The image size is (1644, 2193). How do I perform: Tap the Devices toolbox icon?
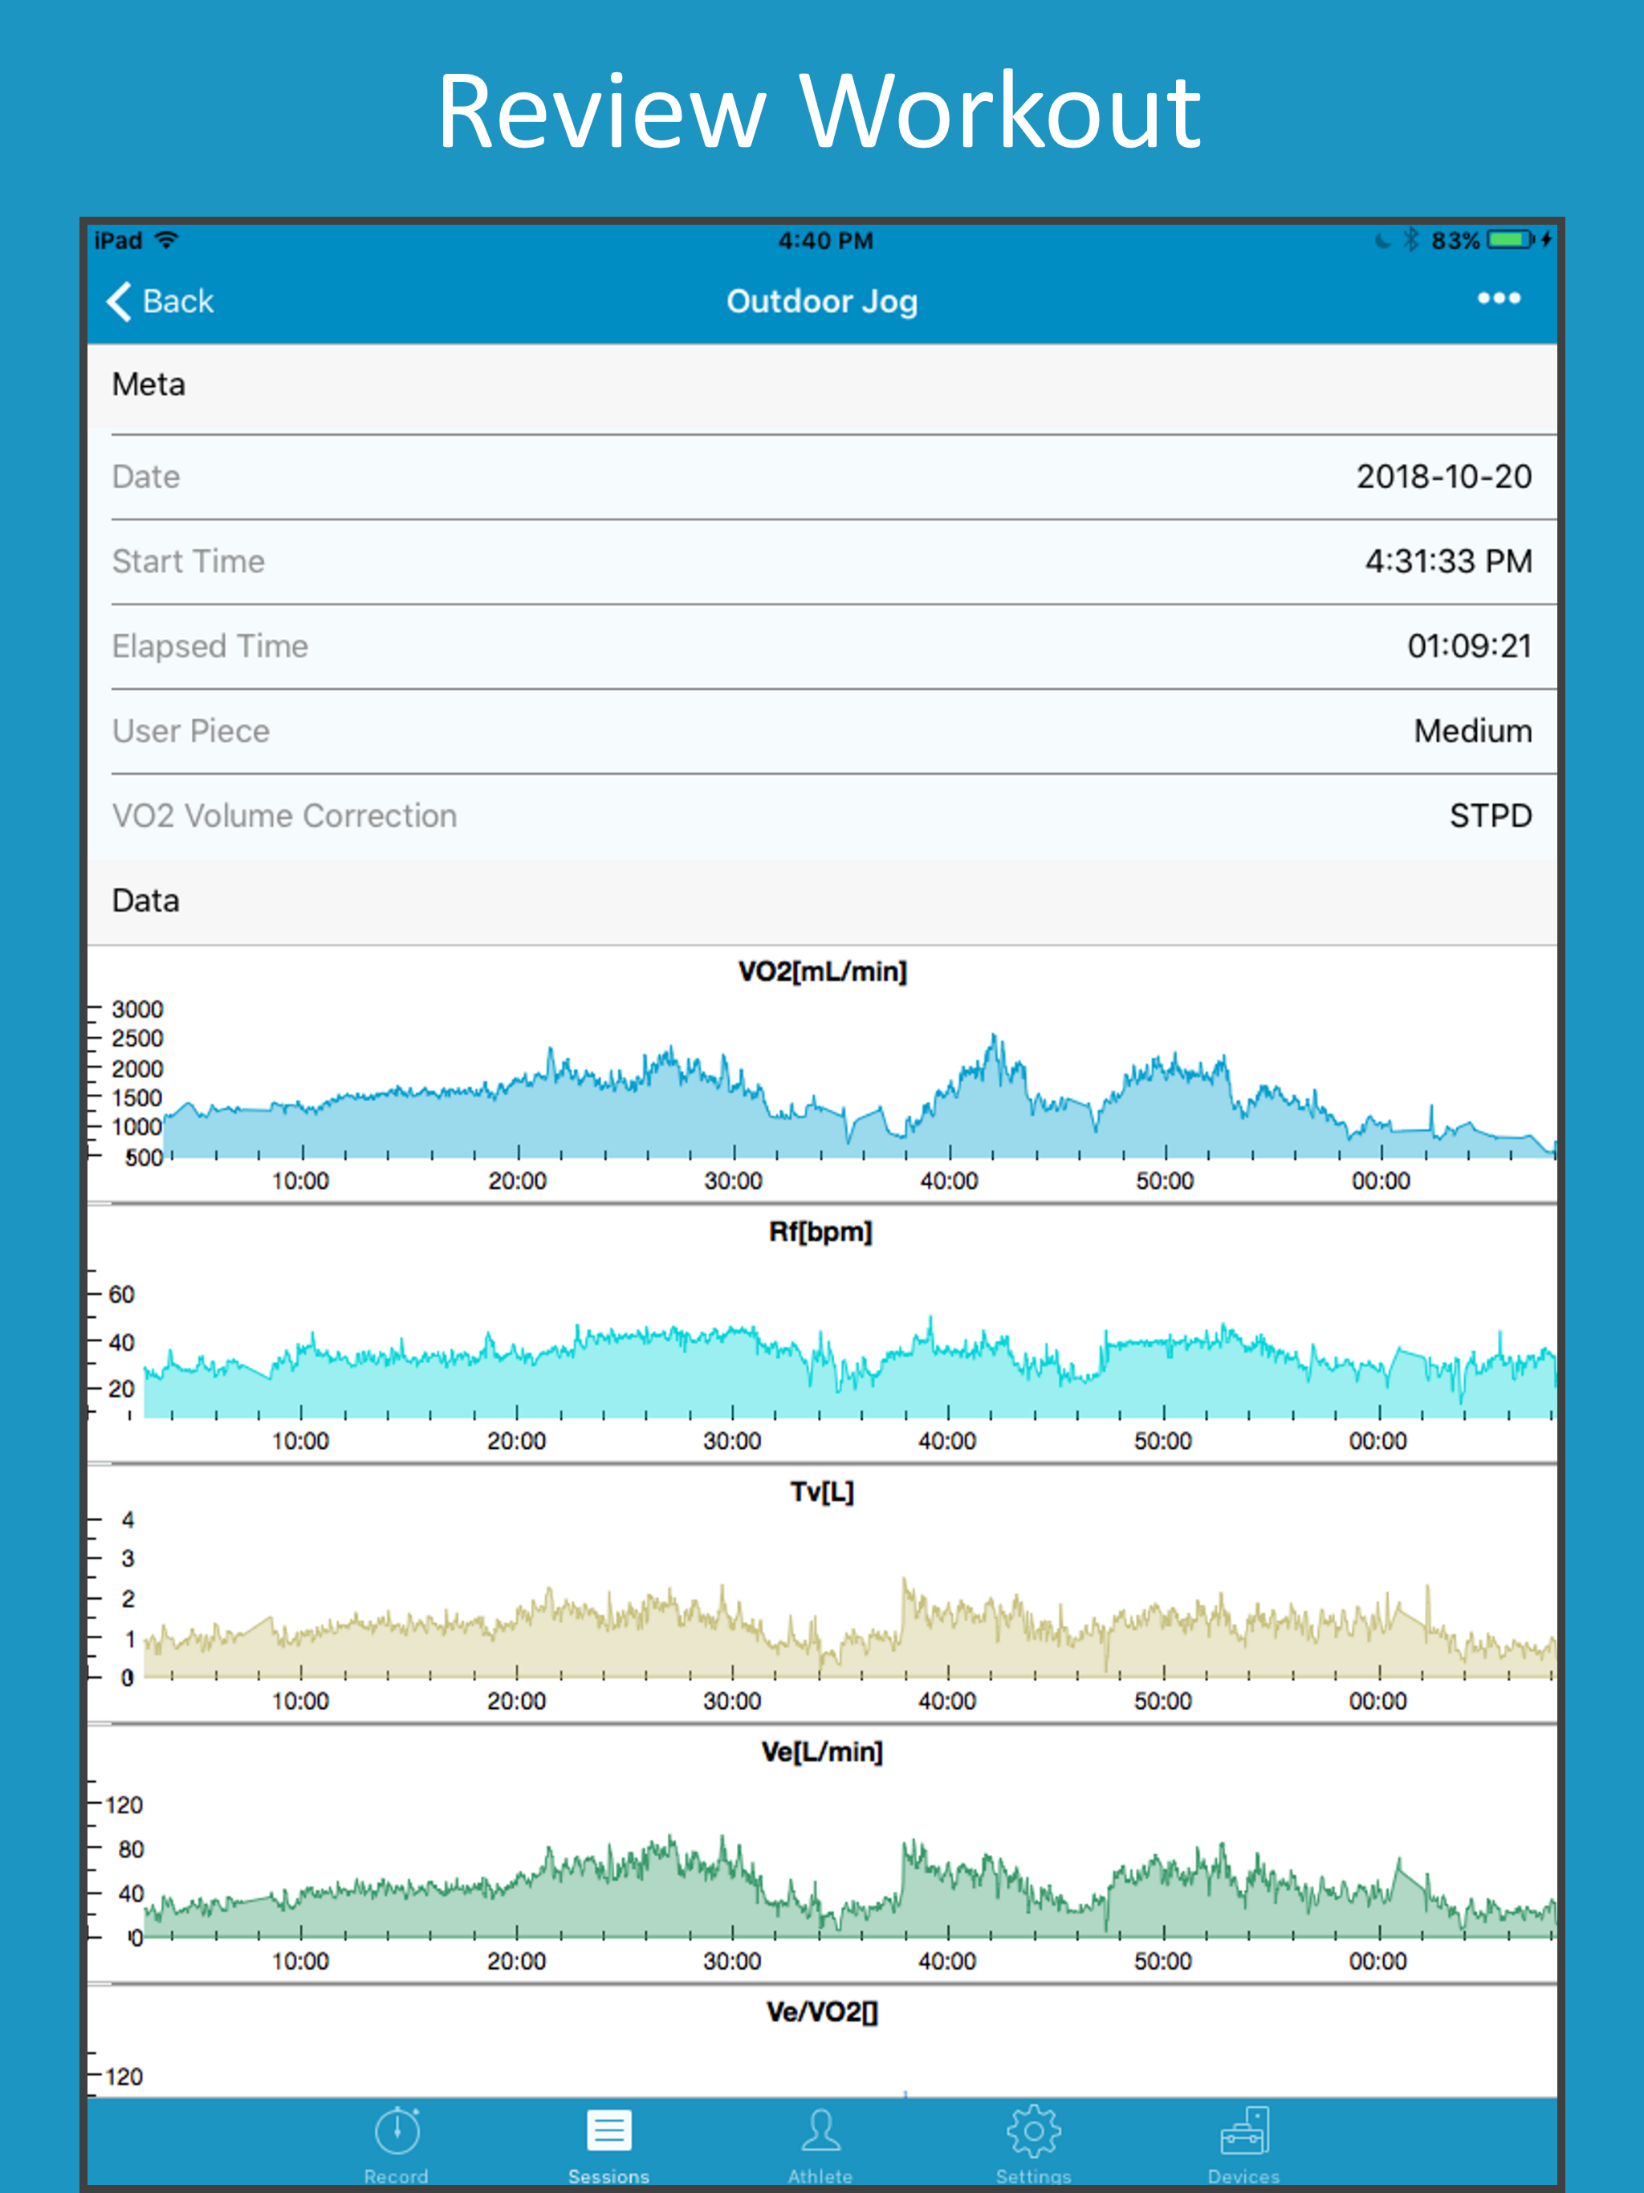tap(1244, 2131)
